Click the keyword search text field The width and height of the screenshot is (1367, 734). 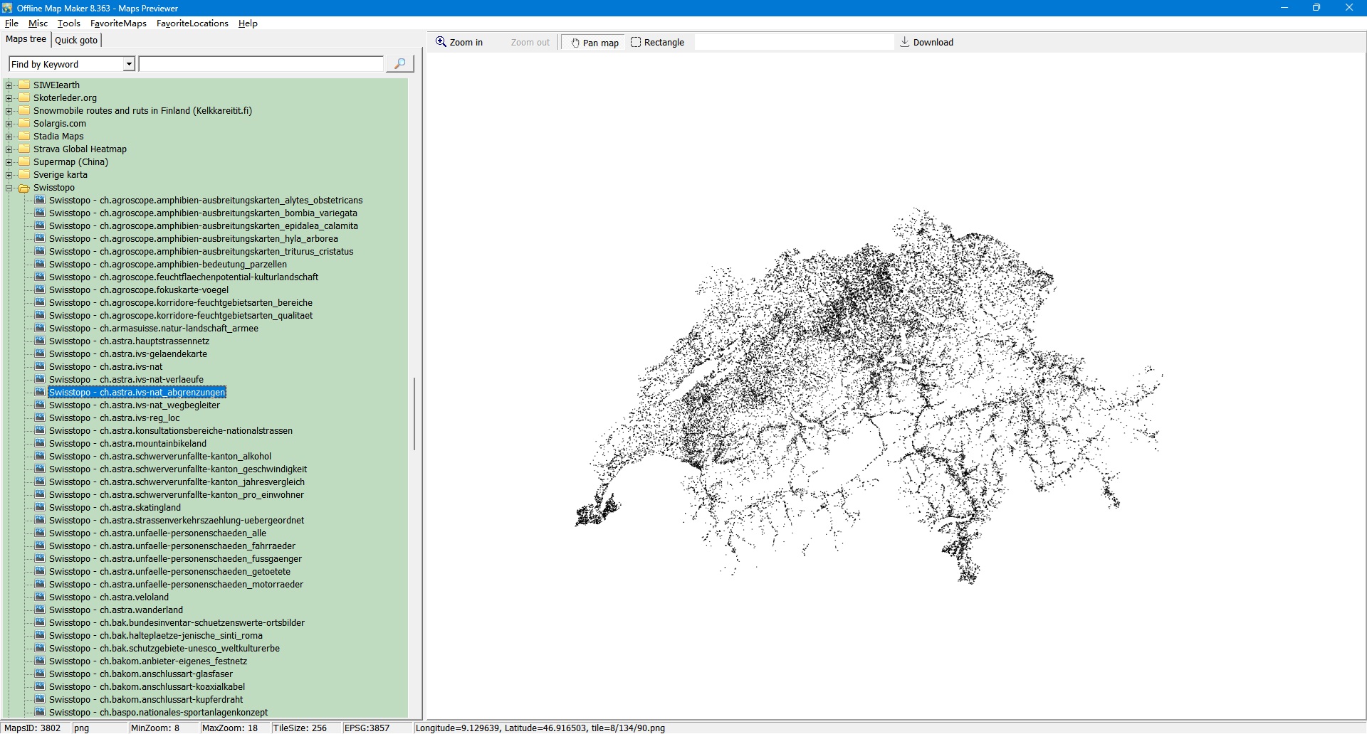[261, 64]
